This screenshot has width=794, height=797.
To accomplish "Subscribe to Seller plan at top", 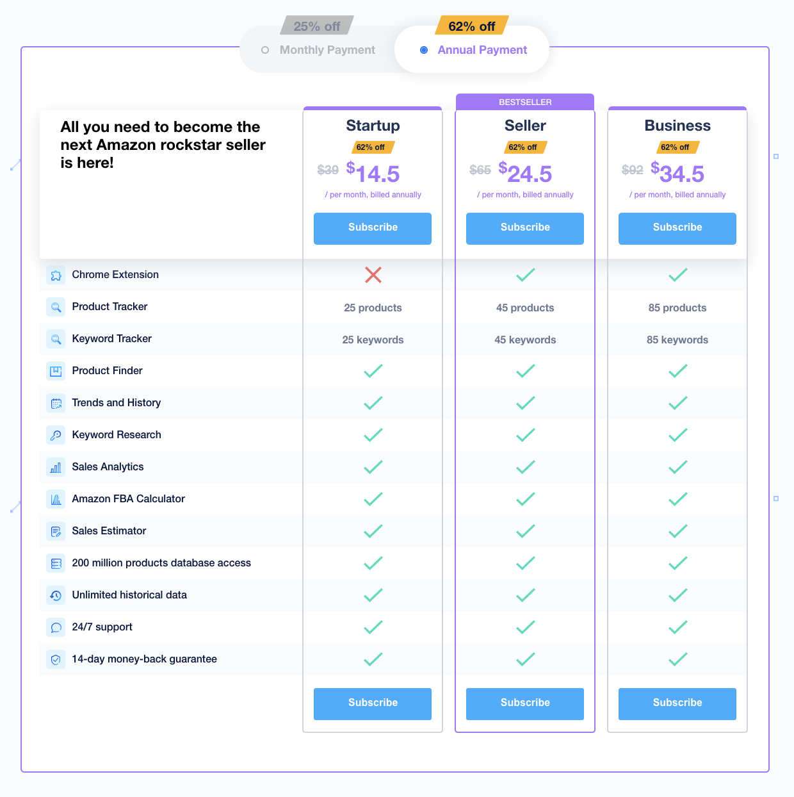I will 525,229.
